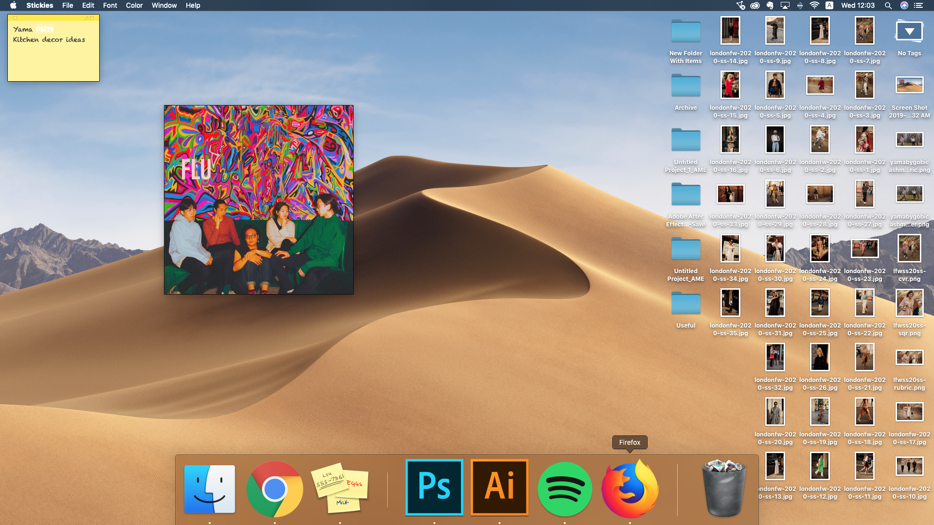This screenshot has width=934, height=525.
Task: Open Notification Center list icon
Action: point(918,5)
